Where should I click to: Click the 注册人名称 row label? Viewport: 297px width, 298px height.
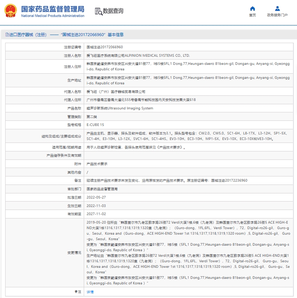coord(73,56)
